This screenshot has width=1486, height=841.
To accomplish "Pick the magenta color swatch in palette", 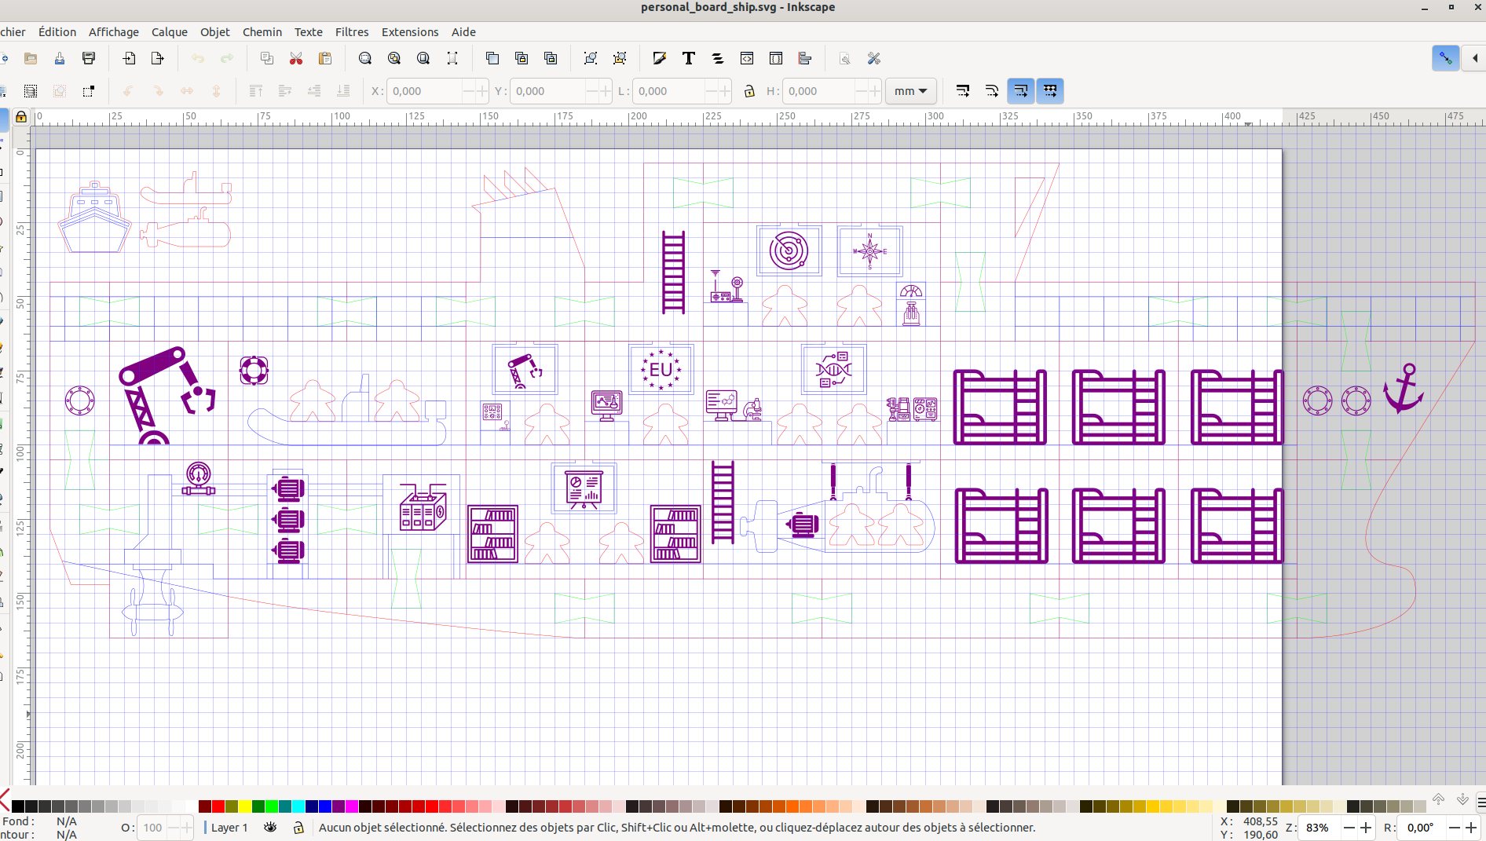I will tap(352, 806).
